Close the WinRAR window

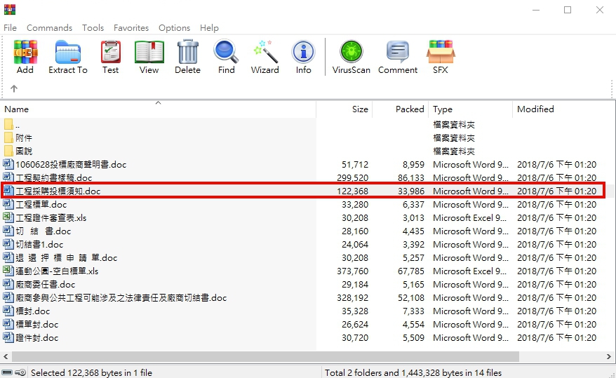point(599,10)
